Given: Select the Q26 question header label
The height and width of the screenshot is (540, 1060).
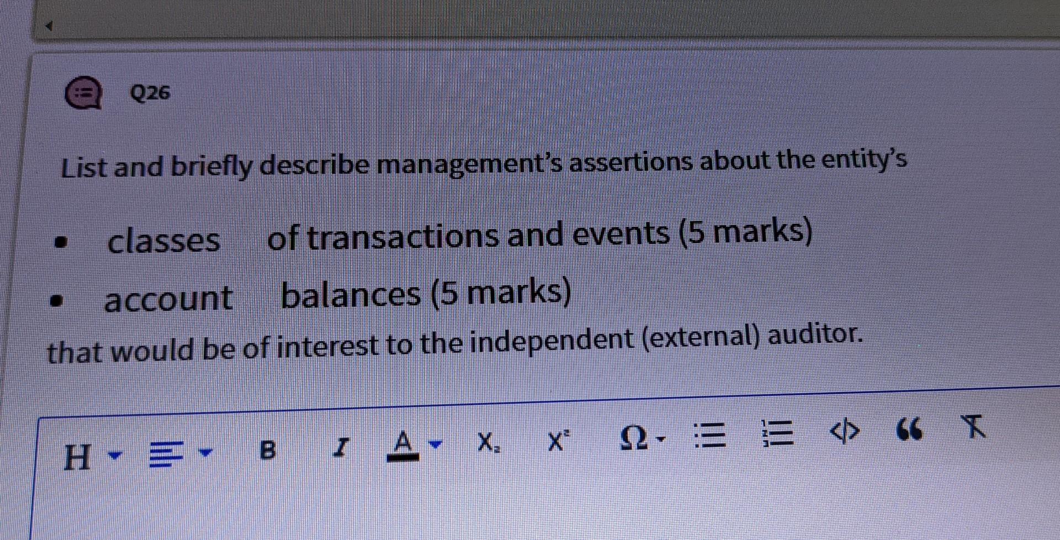Looking at the screenshot, I should click(149, 93).
